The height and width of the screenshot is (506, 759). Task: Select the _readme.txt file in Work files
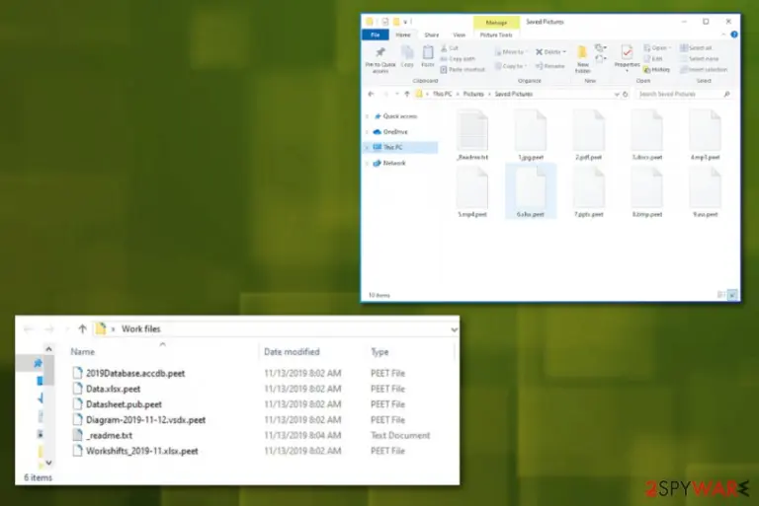[x=110, y=435]
